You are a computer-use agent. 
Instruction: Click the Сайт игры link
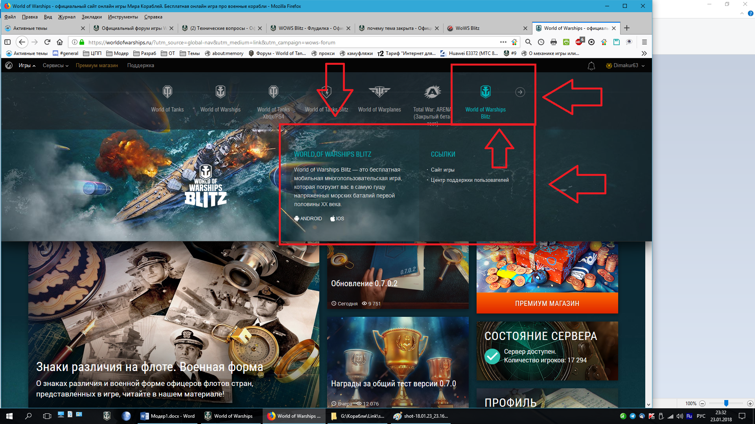442,170
